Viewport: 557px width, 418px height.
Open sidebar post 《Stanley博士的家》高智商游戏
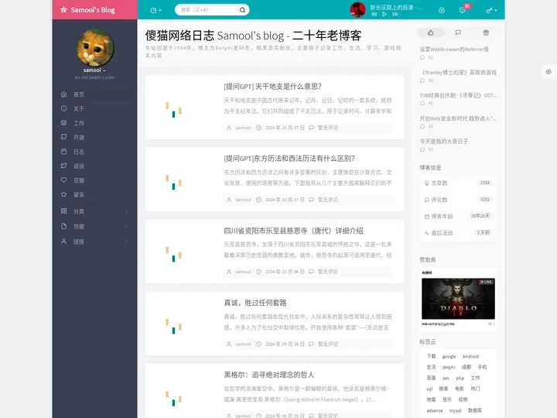[458, 73]
